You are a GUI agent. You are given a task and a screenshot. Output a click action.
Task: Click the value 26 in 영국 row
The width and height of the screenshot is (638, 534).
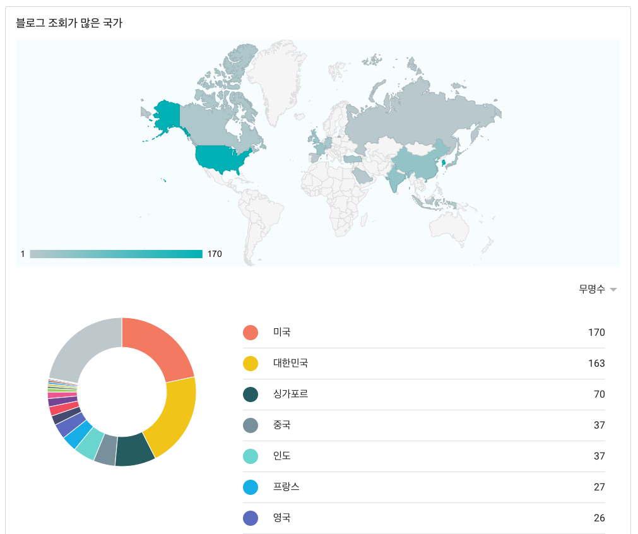600,518
